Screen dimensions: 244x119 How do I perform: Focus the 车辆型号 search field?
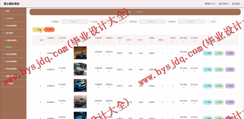point(191,22)
